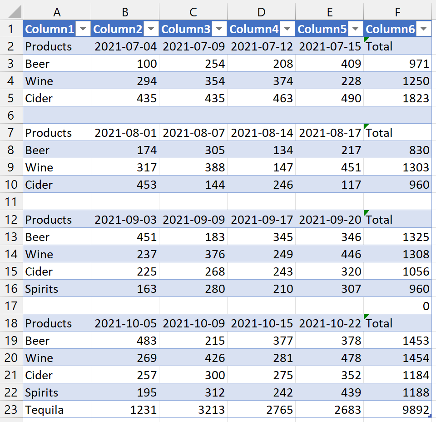Select the total cell 1303

pyautogui.click(x=398, y=167)
